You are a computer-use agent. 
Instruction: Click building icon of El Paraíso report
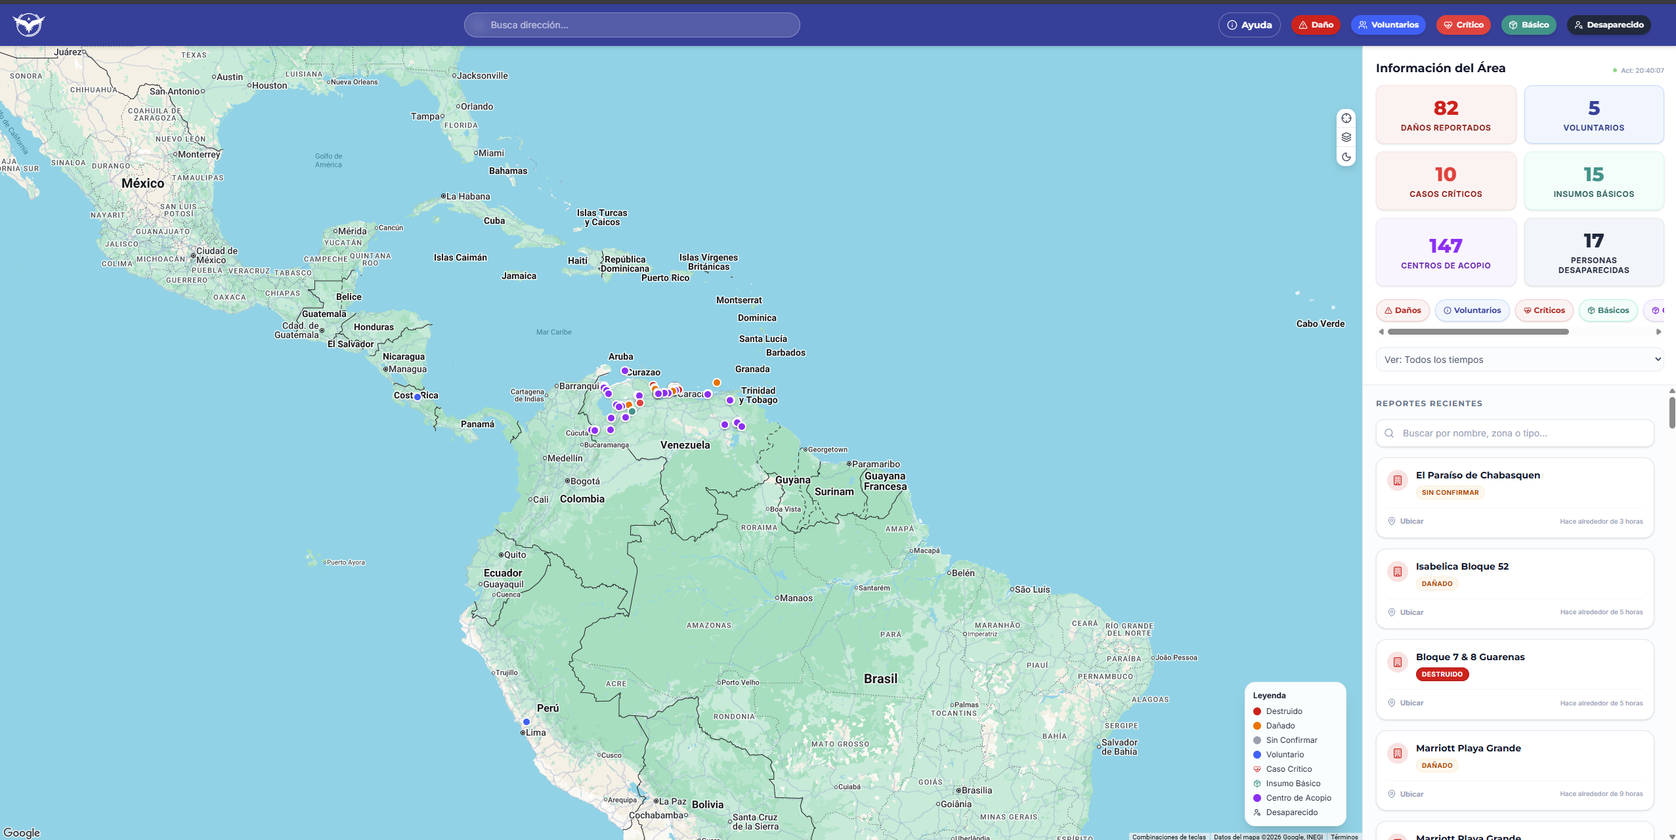[1398, 480]
